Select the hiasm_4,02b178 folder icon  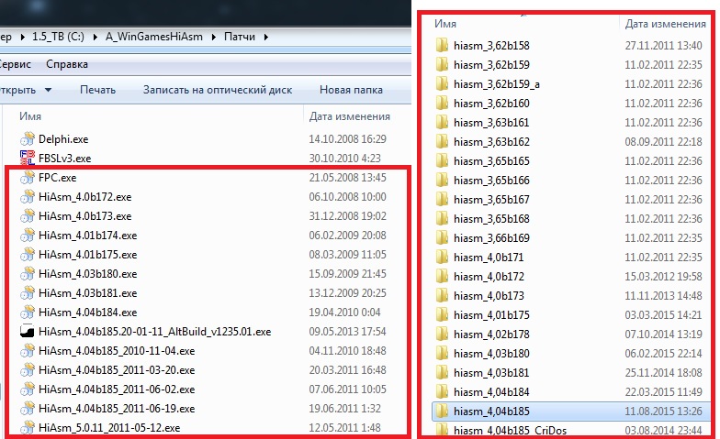coord(442,334)
